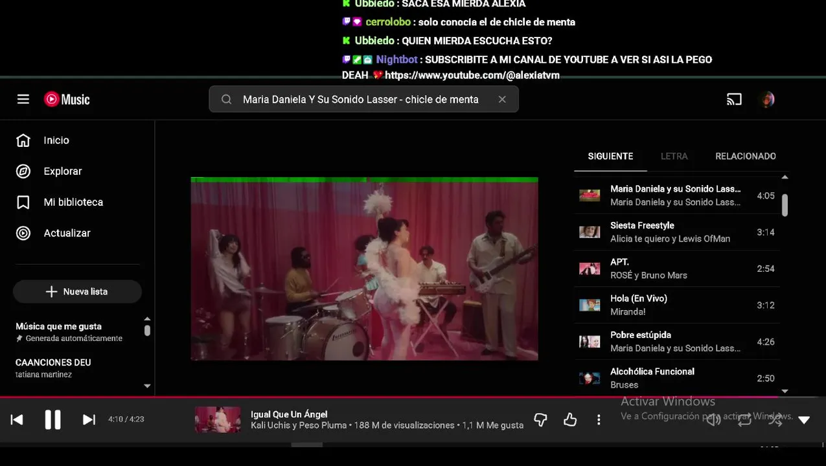Click the now playing thumbnail in the player bar
Viewport: 826px width, 466px height.
click(218, 419)
